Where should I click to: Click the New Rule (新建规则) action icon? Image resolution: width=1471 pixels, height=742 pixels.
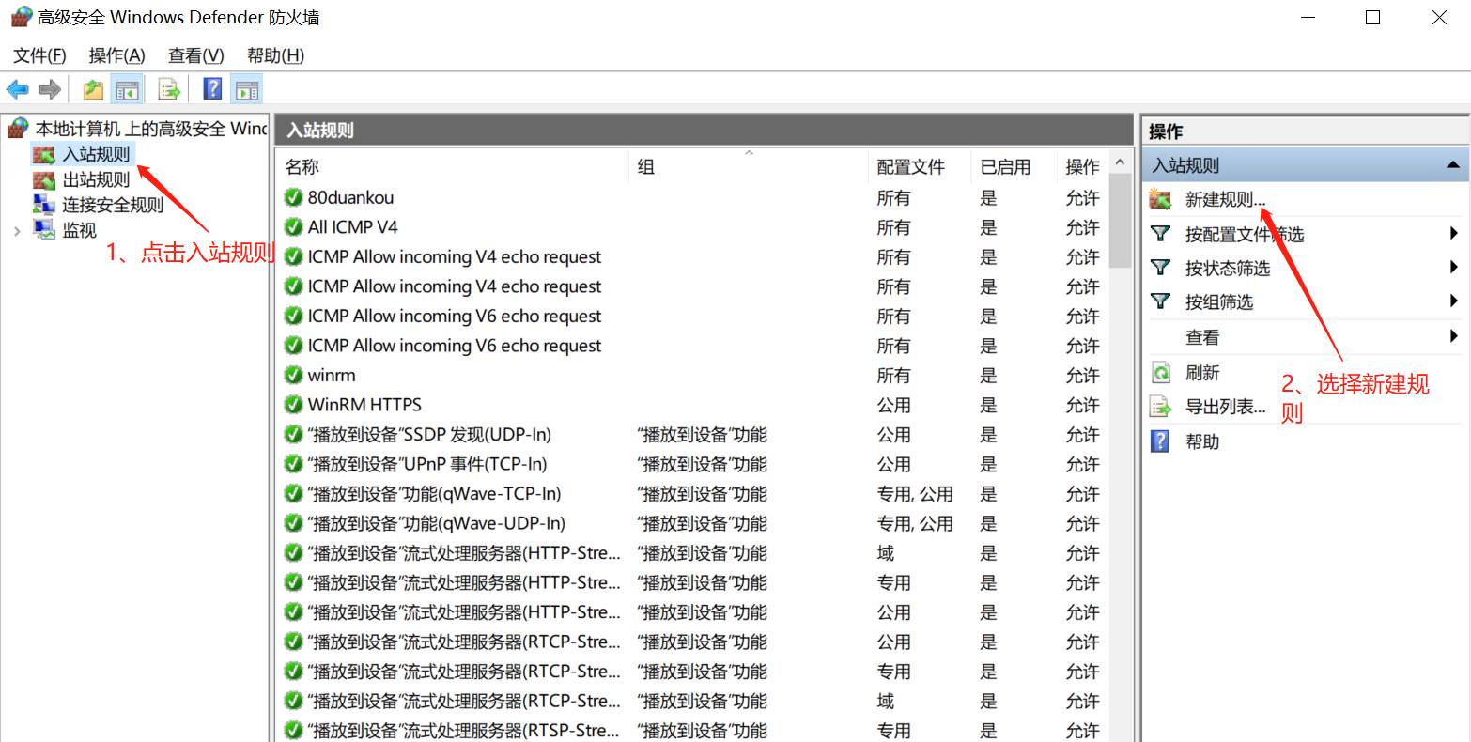coord(1161,199)
